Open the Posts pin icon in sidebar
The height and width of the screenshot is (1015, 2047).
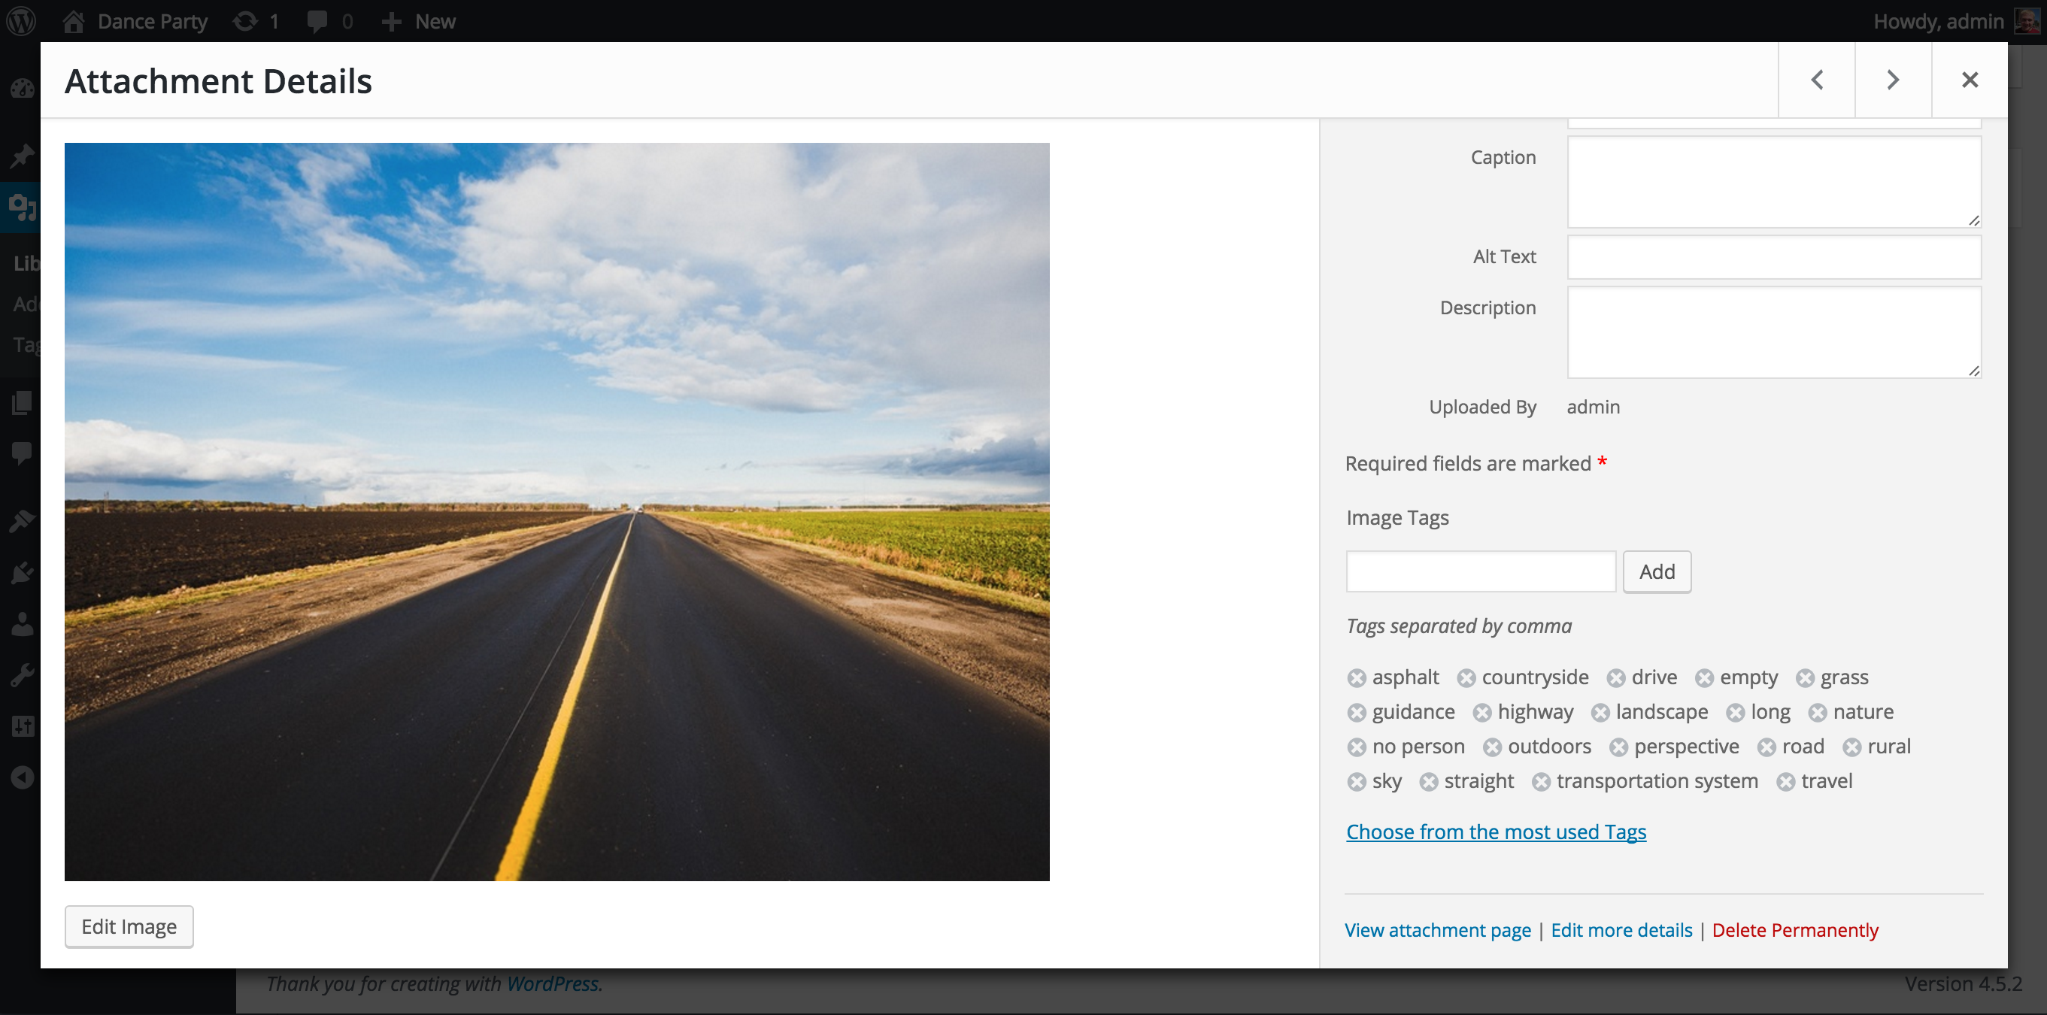click(22, 156)
